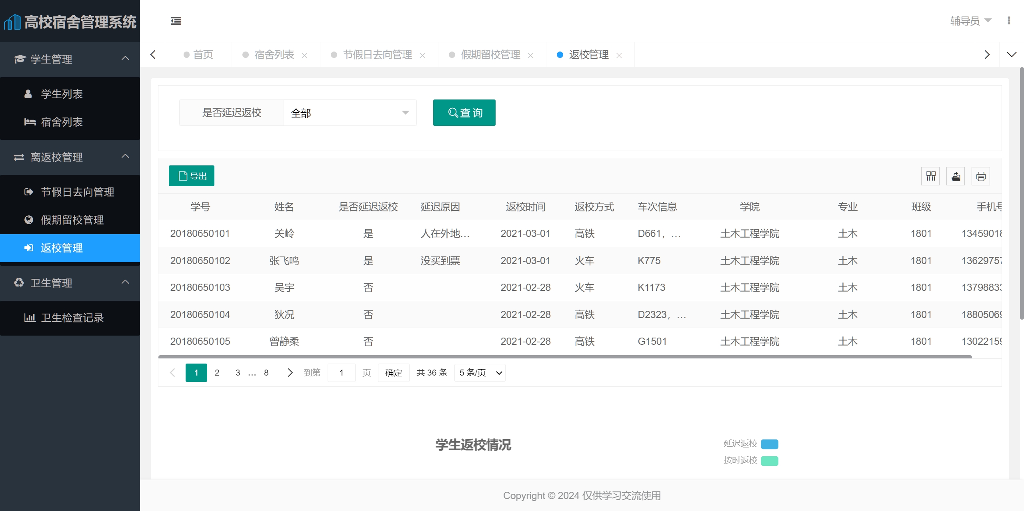Close the 假期留校管理 tab
The image size is (1024, 511).
click(531, 56)
